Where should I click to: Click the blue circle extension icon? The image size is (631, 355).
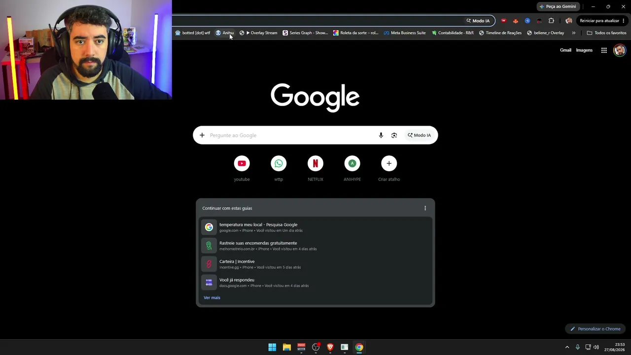coord(527,21)
